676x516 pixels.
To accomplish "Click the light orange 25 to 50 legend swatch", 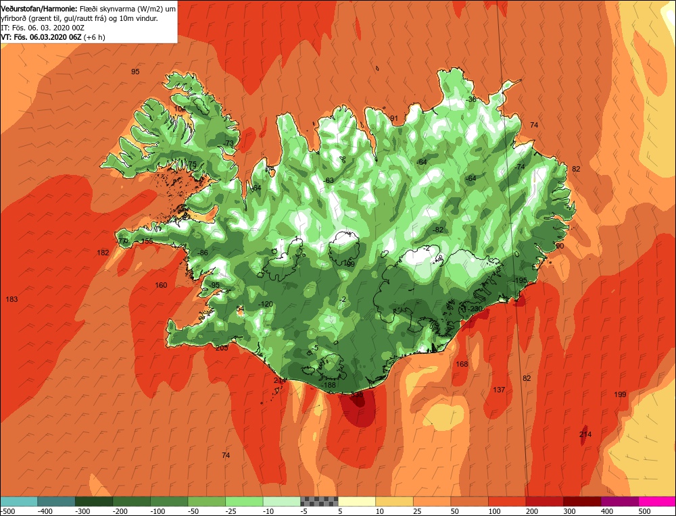I will [431, 501].
